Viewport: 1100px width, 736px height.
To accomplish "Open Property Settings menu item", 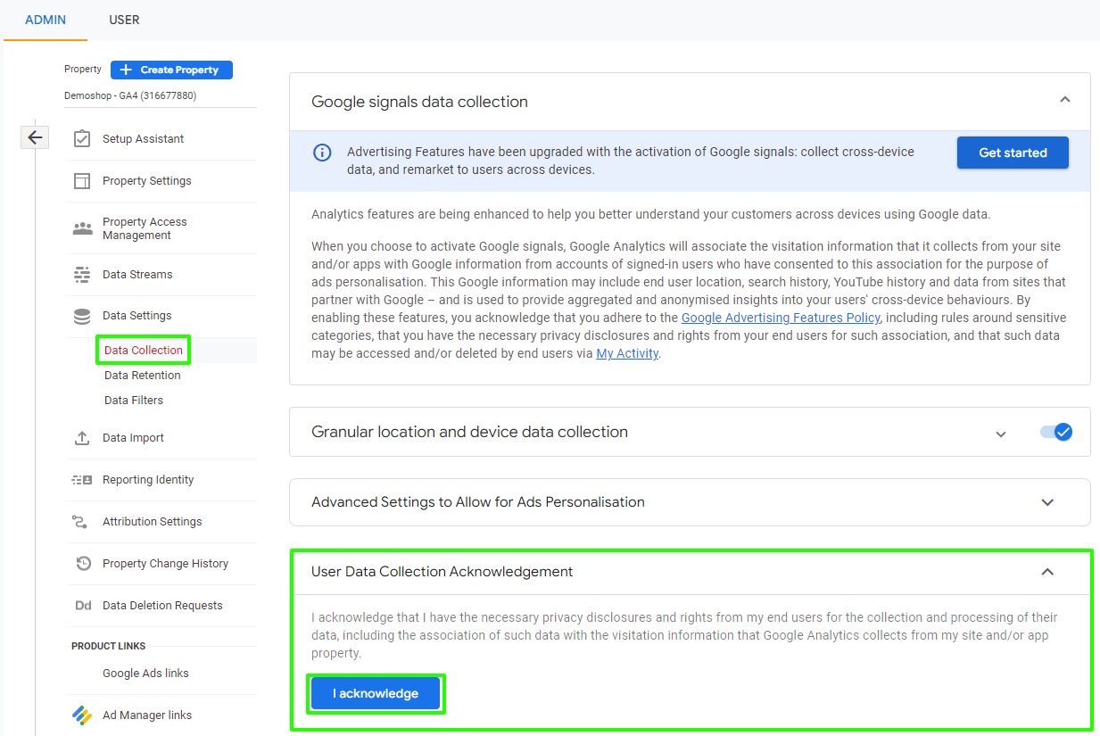I will click(147, 181).
